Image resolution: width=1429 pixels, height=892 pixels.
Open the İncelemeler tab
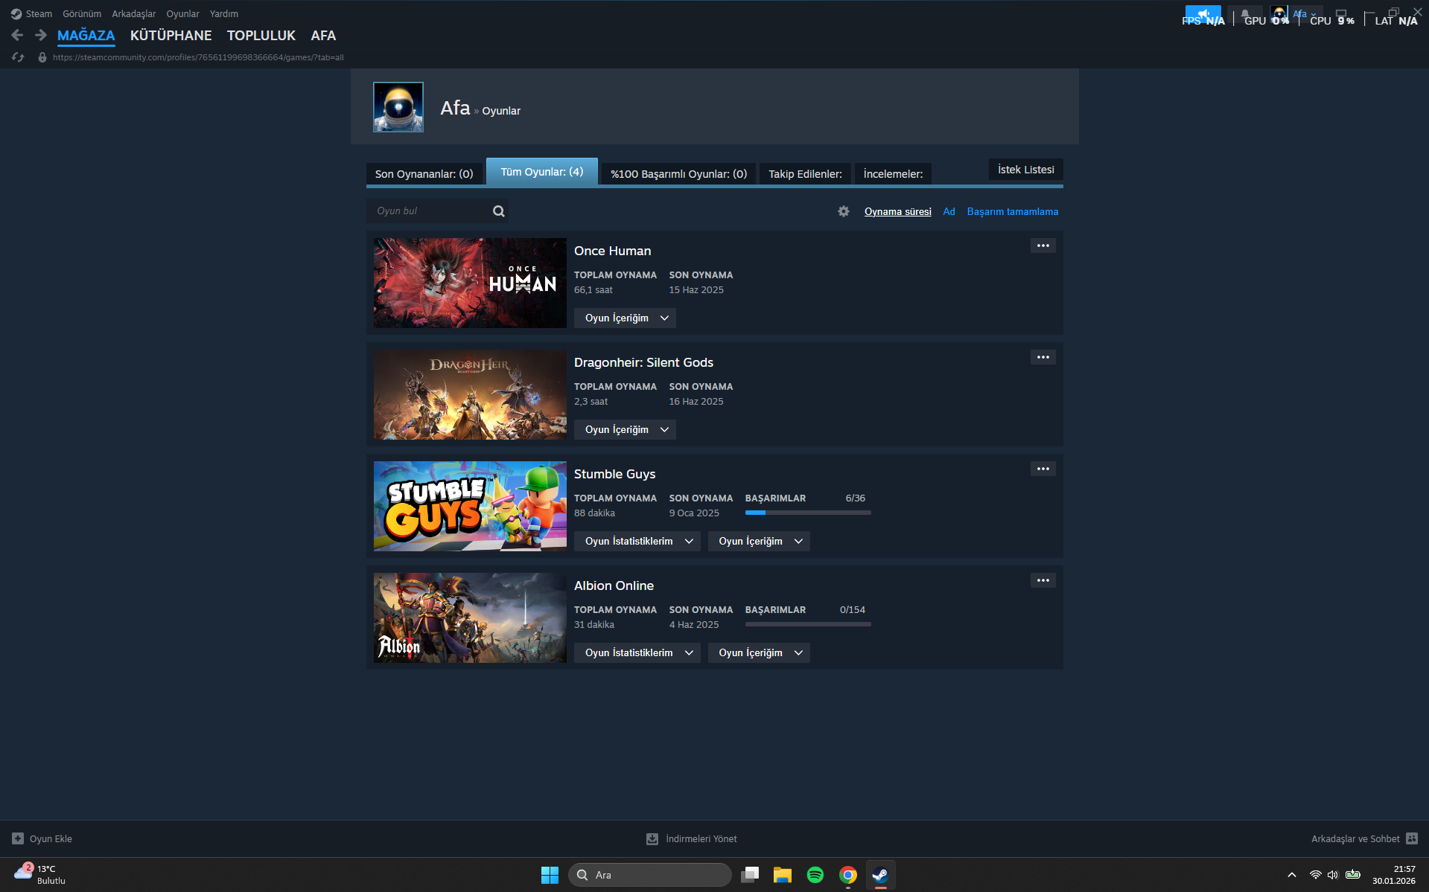[x=894, y=174]
